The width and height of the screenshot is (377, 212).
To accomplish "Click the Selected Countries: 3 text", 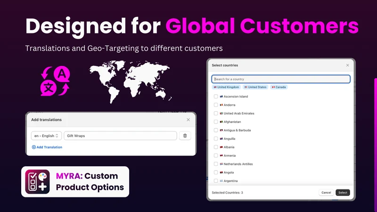I will tap(227, 193).
